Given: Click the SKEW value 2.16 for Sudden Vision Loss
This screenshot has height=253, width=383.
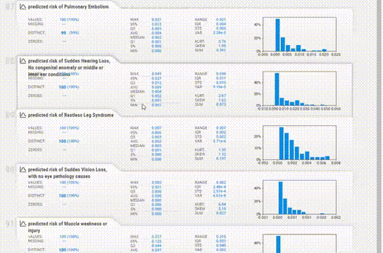Looking at the screenshot, I should click(222, 209).
